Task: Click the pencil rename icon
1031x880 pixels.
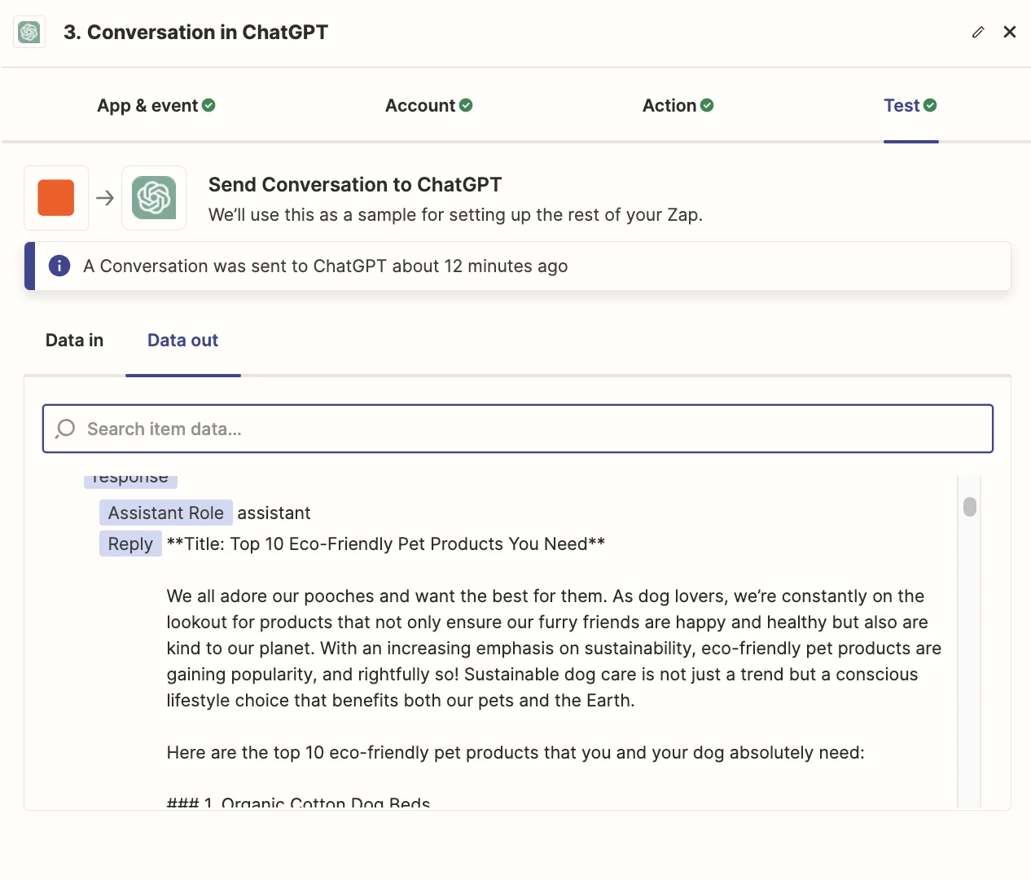Action: (x=978, y=32)
